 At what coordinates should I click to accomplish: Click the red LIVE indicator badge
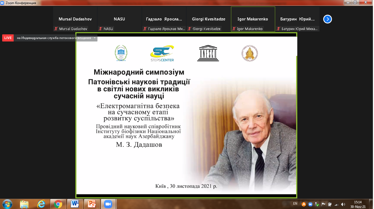click(x=8, y=38)
